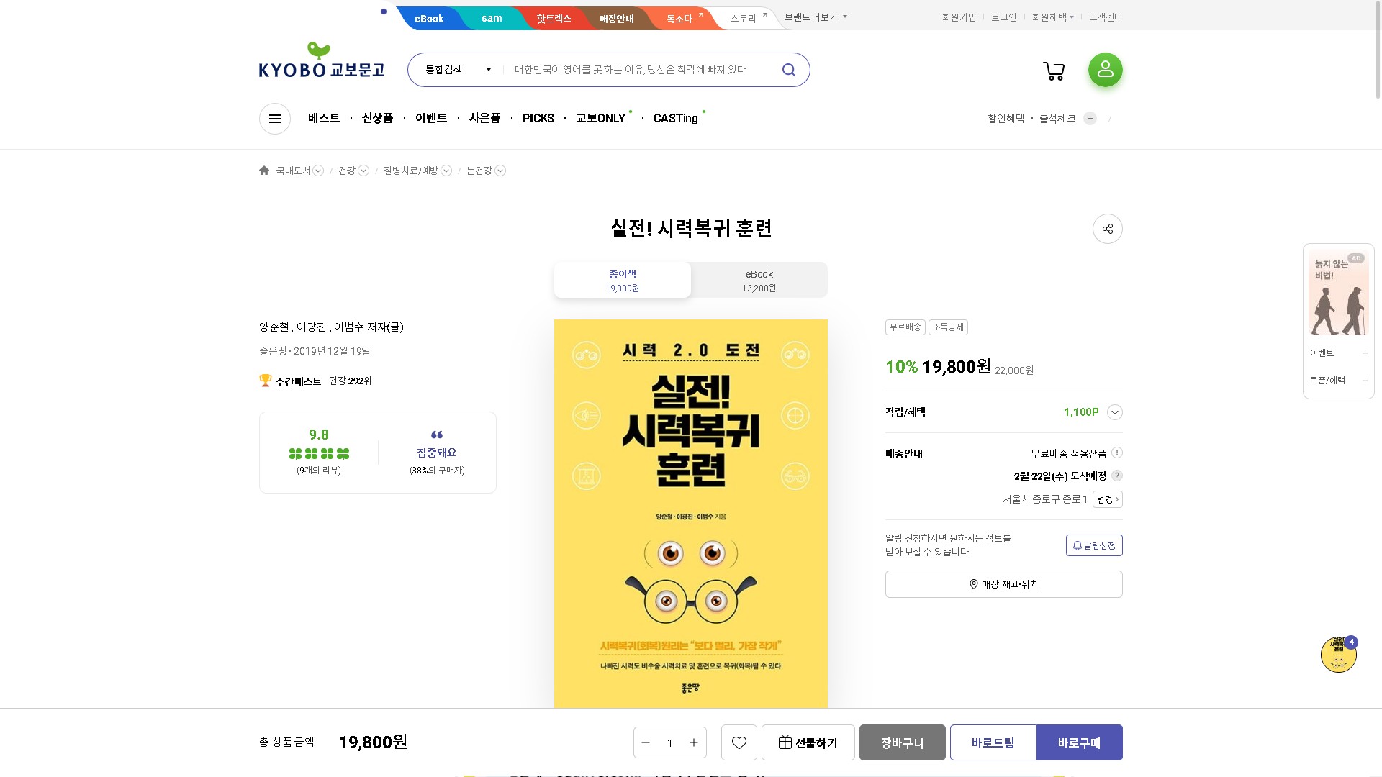Decrease quantity with minus button
Image resolution: width=1382 pixels, height=777 pixels.
pyautogui.click(x=646, y=742)
